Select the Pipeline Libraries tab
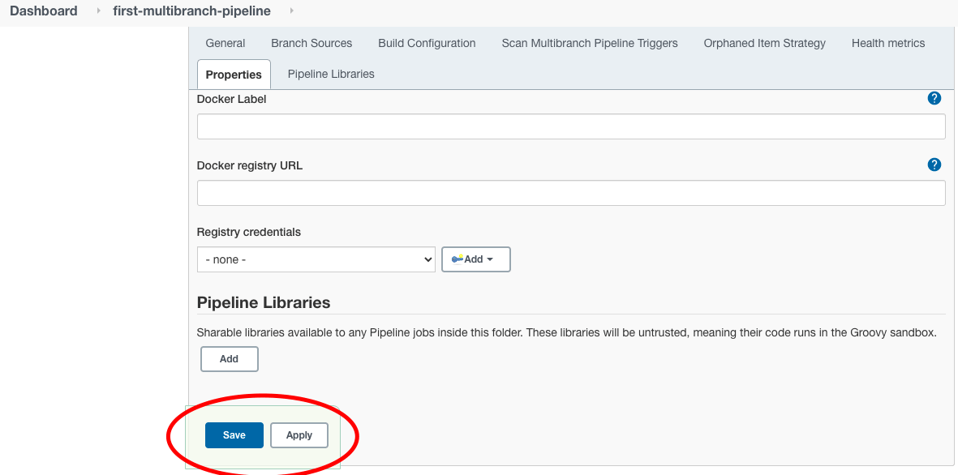The height and width of the screenshot is (475, 958). pos(331,74)
